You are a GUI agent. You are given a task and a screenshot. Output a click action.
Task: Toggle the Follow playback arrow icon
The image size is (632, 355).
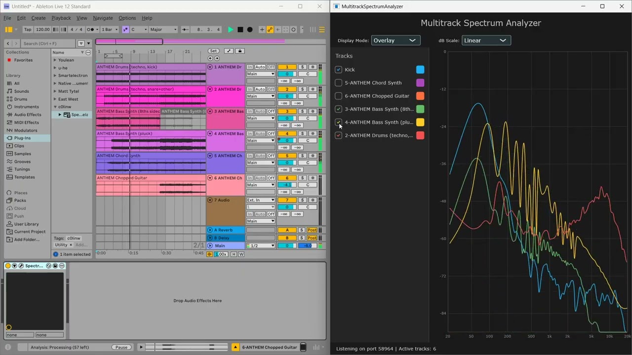185,30
